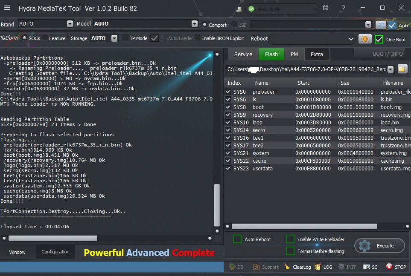
Task: Enable Write Preloader checkbox
Action: pos(290,239)
